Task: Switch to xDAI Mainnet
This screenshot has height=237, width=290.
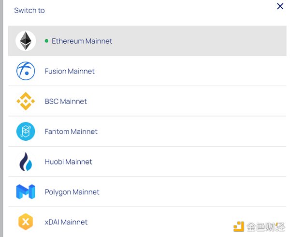Action: 66,222
